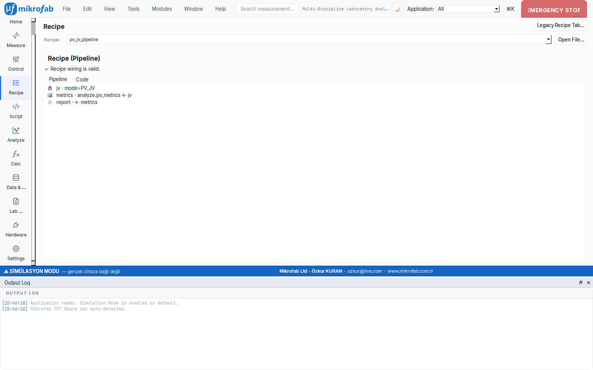
Task: Go to the Analyze sidebar icon
Action: pyautogui.click(x=16, y=130)
